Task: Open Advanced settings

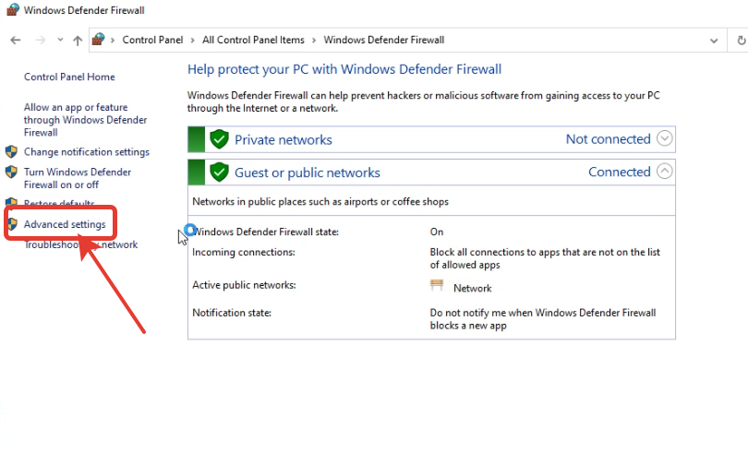Action: pyautogui.click(x=65, y=224)
